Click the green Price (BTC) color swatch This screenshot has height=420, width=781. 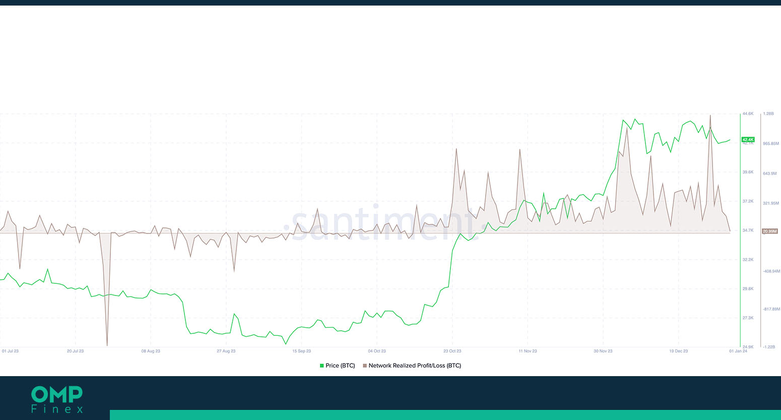[x=321, y=366]
